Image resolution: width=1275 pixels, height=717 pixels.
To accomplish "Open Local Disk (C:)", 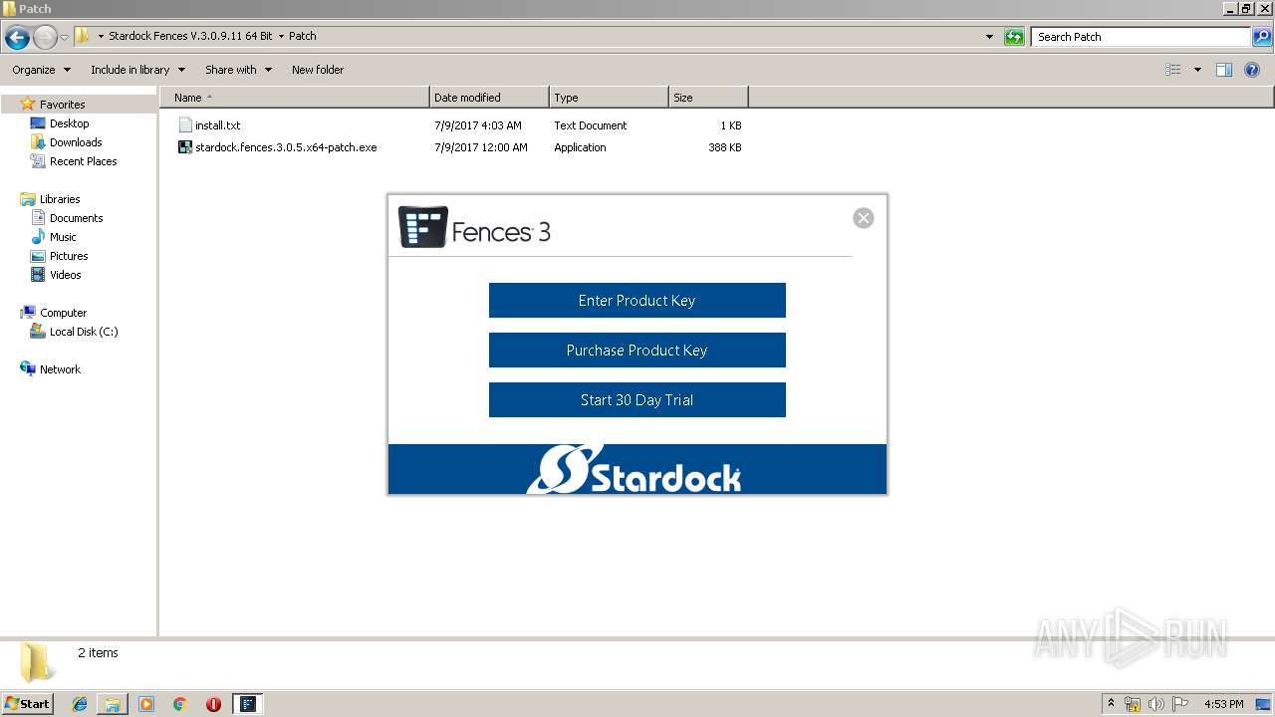I will pyautogui.click(x=84, y=332).
